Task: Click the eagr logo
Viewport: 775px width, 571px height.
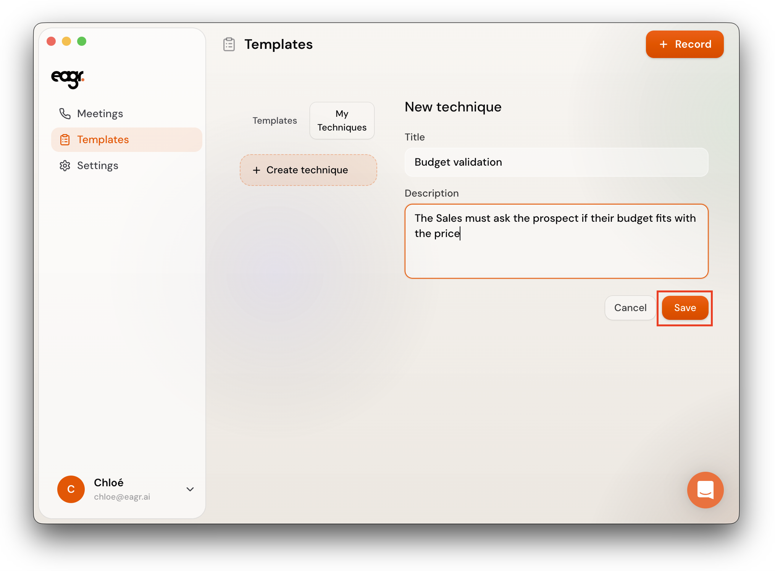Action: (68, 79)
